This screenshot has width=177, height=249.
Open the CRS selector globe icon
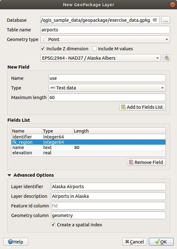coord(166,58)
